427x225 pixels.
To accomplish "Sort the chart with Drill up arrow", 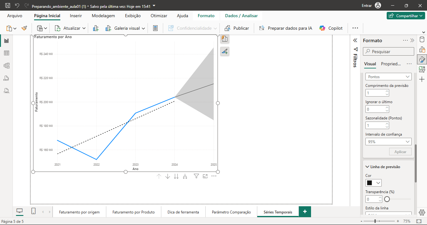I will point(159,176).
